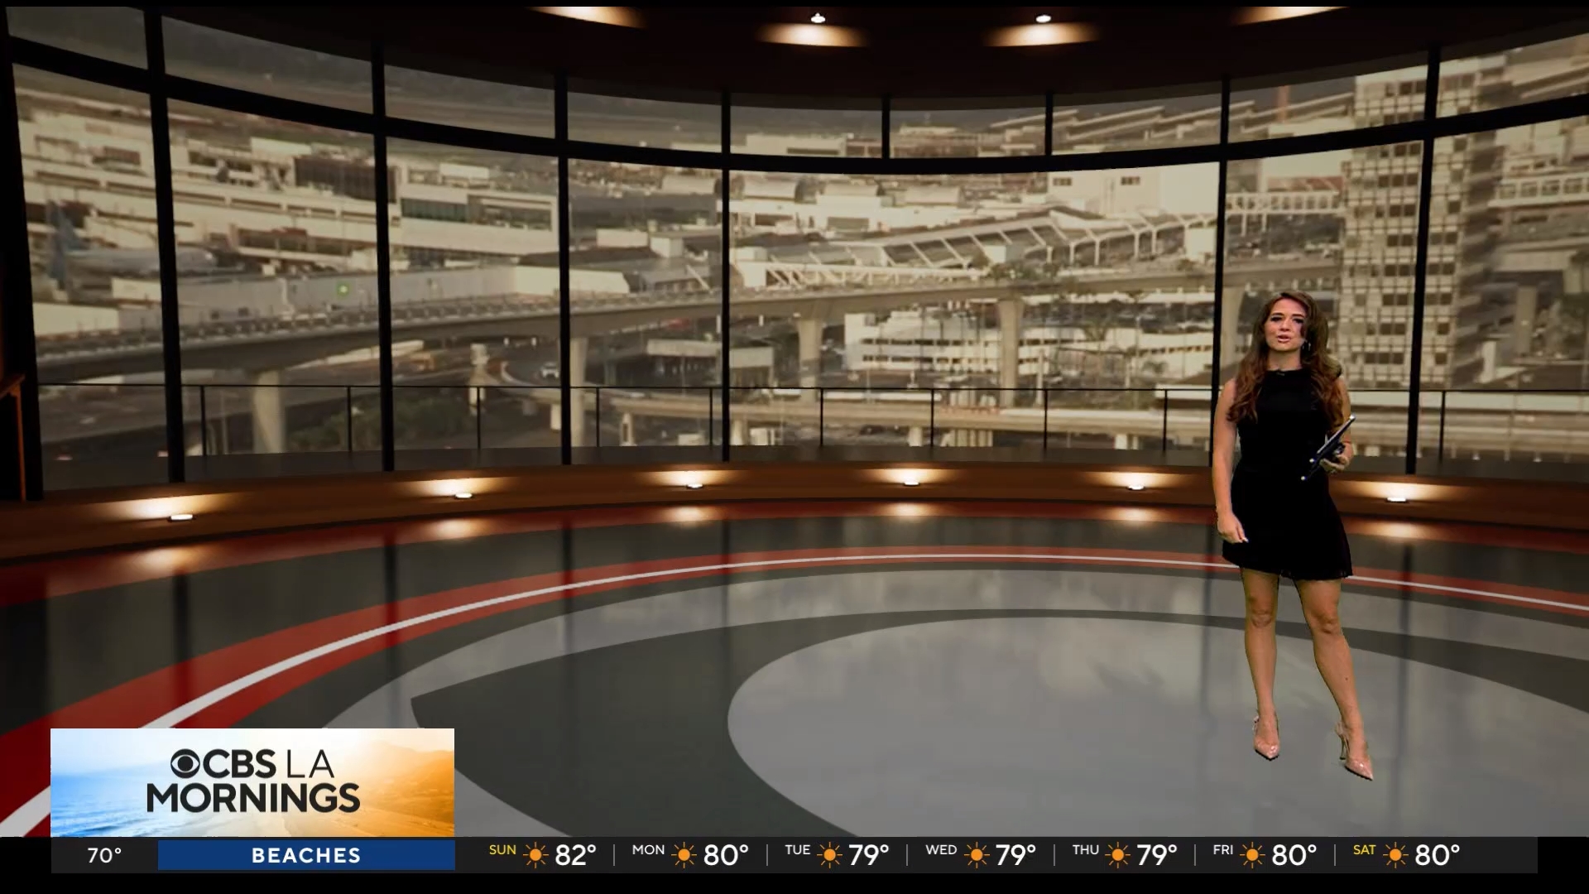Click the Saturday sun icon
This screenshot has height=894, width=1589.
[1395, 855]
